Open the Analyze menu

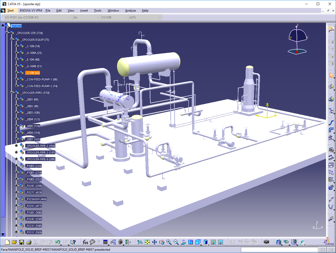click(x=130, y=11)
